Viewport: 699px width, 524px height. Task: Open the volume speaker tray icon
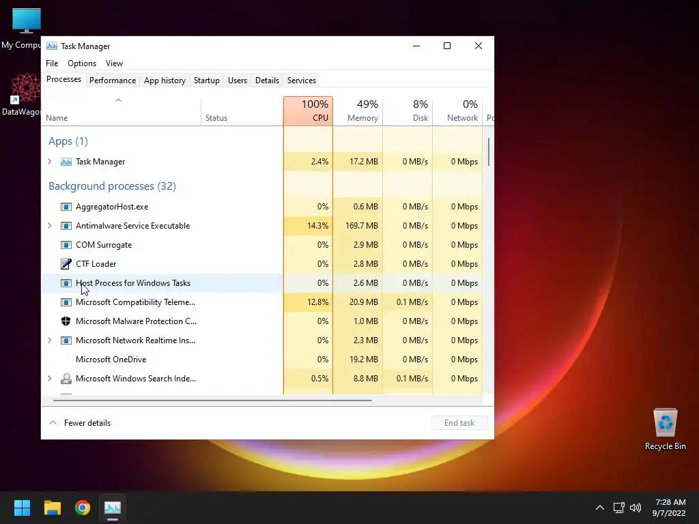[x=636, y=508]
